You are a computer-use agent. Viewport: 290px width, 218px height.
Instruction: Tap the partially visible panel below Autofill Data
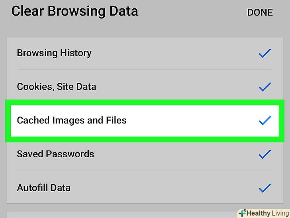[x=120, y=215]
